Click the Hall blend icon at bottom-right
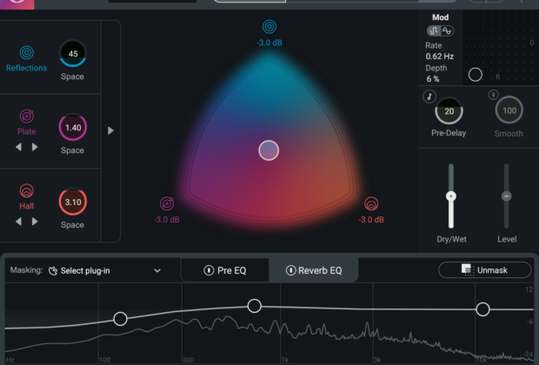The image size is (539, 365). coord(371,204)
